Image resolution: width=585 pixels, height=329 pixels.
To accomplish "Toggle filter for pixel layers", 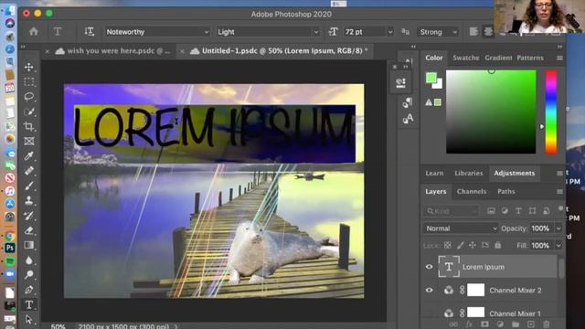I will [491, 211].
